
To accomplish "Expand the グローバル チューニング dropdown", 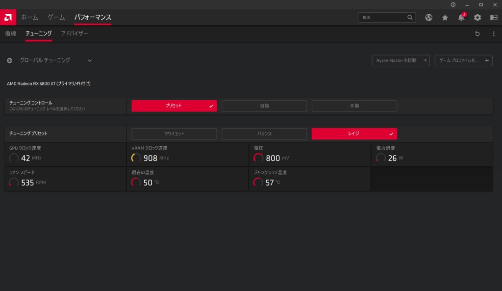I will tap(90, 60).
